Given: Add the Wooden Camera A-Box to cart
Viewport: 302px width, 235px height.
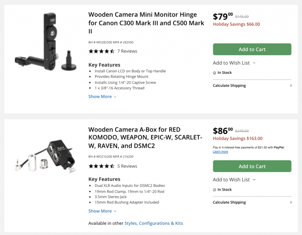Looking at the screenshot, I should pyautogui.click(x=252, y=166).
